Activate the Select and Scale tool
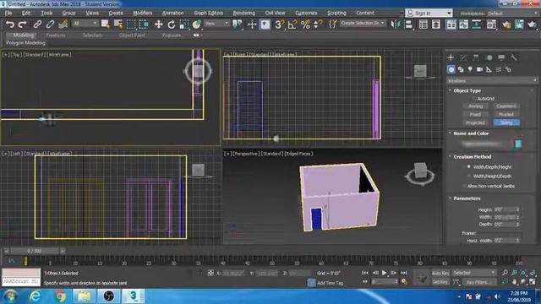 (184, 24)
